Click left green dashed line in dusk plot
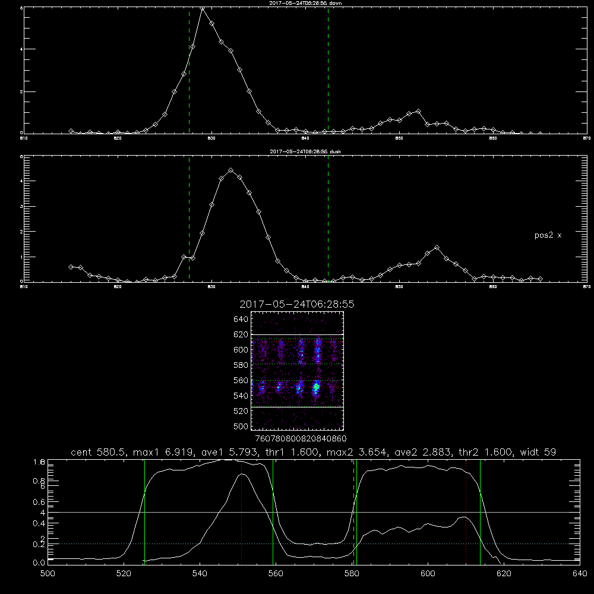This screenshot has width=594, height=594. (x=189, y=219)
